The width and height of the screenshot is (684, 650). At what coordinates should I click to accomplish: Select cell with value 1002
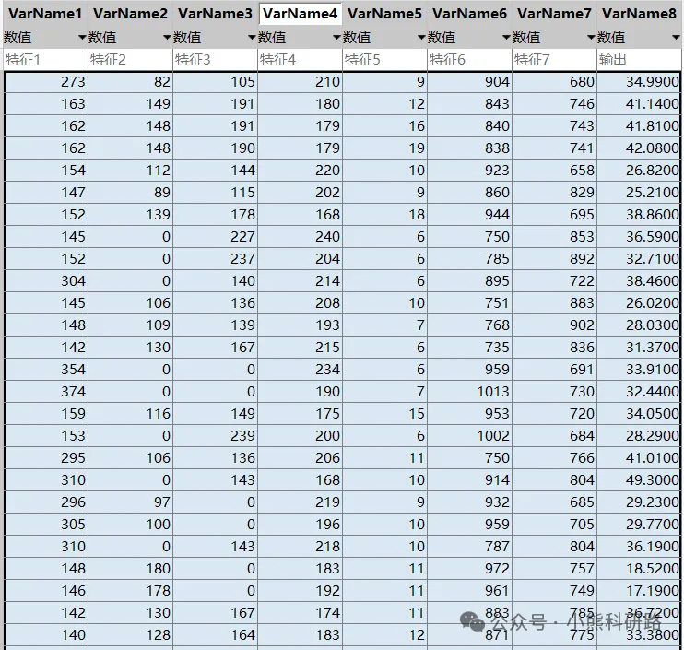[469, 436]
